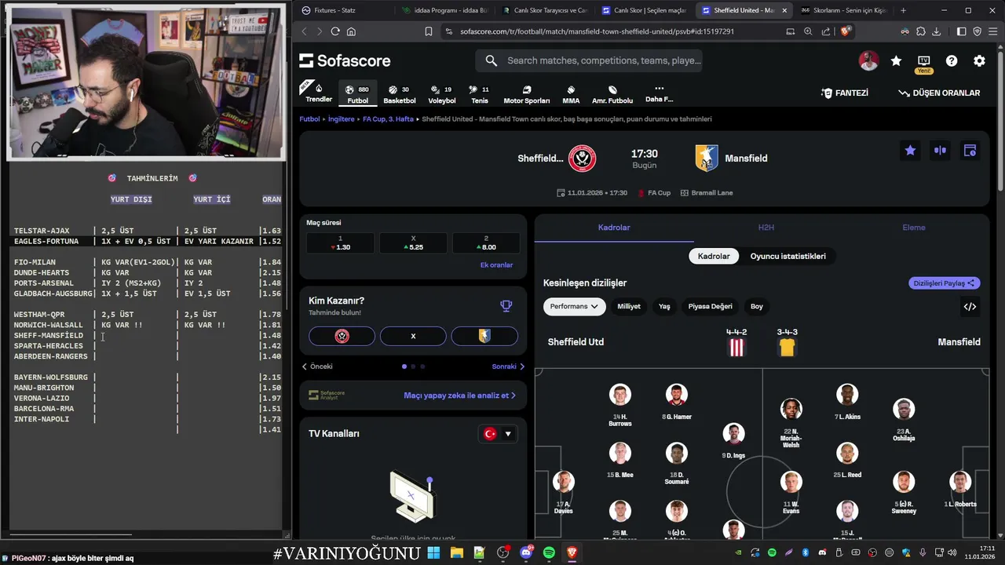Vote Mansfield to win
Image resolution: width=1005 pixels, height=565 pixels.
coord(484,336)
